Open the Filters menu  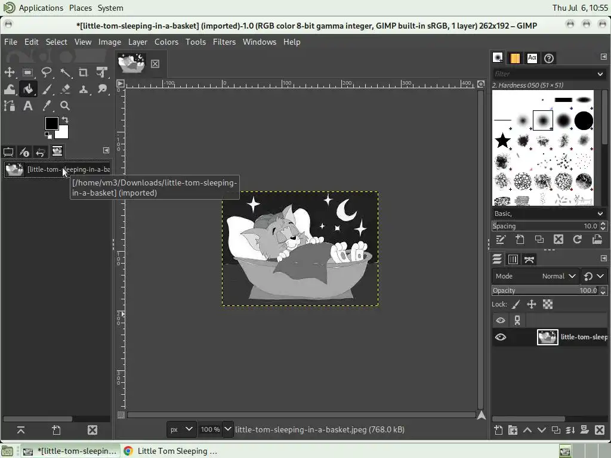[x=224, y=42]
